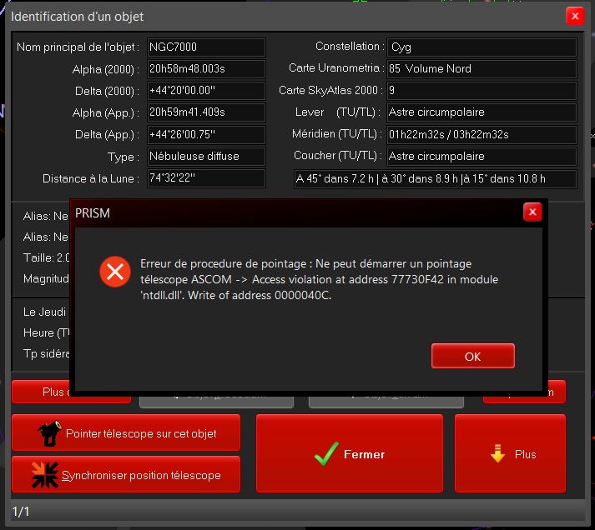Click the Carte SkyAtlas 2000 field
Image resolution: width=595 pixels, height=530 pixels.
[481, 91]
